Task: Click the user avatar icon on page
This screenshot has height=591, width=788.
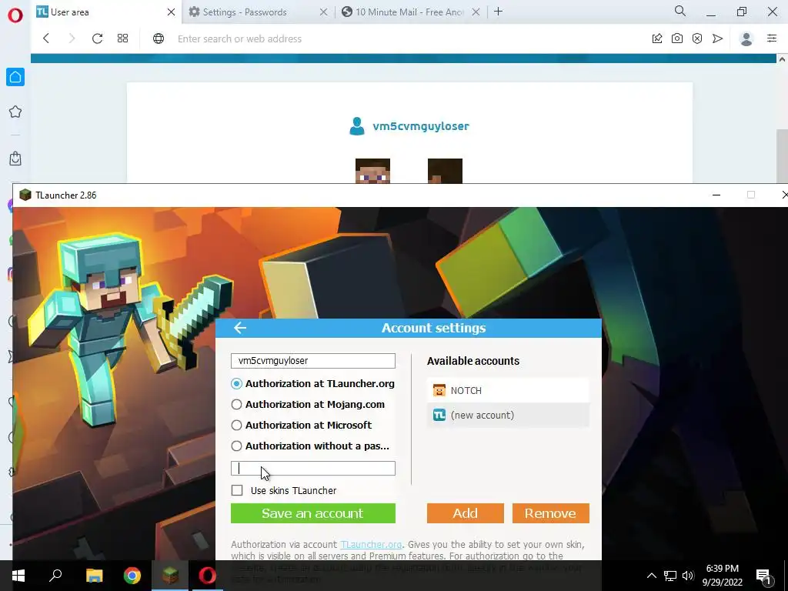Action: 357,126
